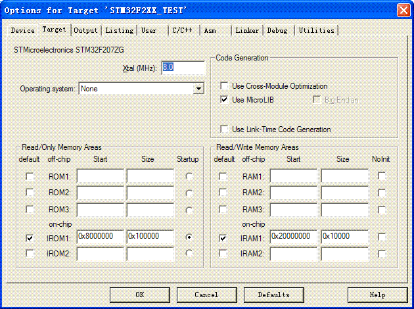The height and width of the screenshot is (309, 414).
Task: Check the RAM2 default checkbox
Action: (x=223, y=192)
